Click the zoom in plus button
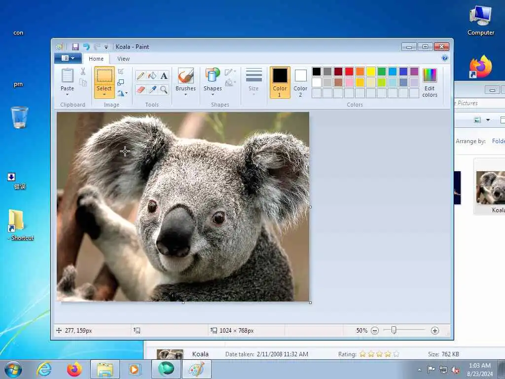Viewport: 505px width, 379px height. 435,331
